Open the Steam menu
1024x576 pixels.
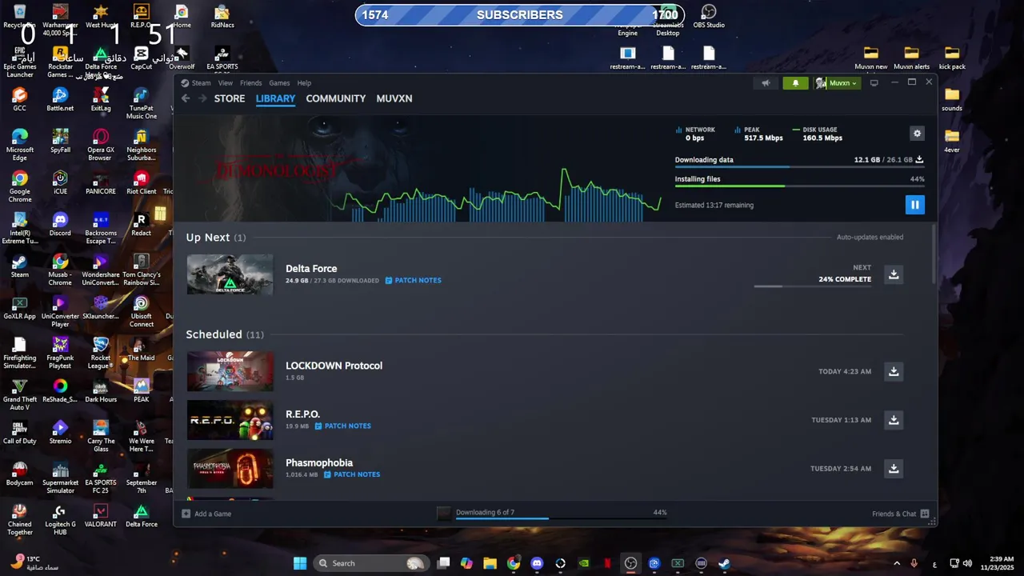(201, 83)
